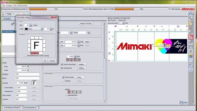Uncheck the Print Corner Mark checkbox
The height and width of the screenshot is (111, 197).
(x=62, y=64)
